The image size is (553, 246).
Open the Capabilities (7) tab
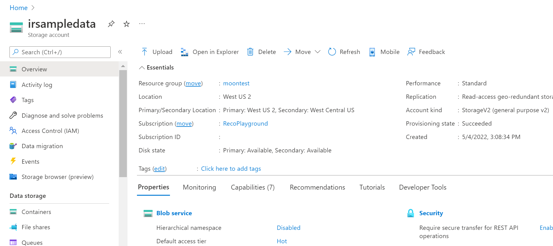(x=253, y=187)
